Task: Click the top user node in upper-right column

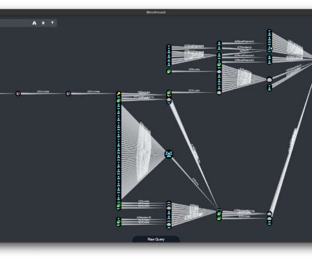Action: [270, 32]
